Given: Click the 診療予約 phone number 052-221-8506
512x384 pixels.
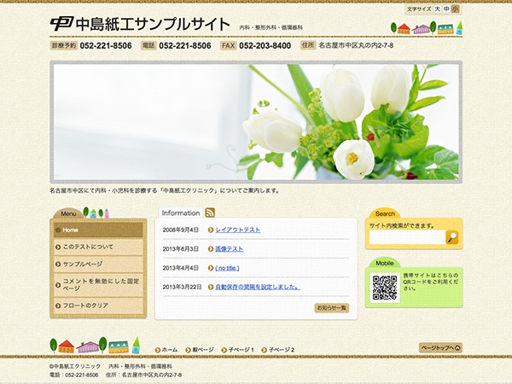Looking at the screenshot, I should tap(106, 45).
